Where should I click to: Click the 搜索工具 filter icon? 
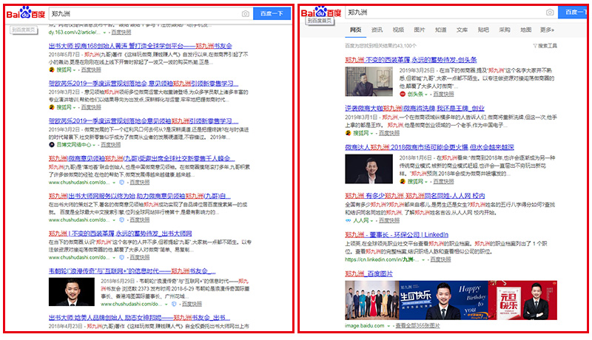coord(535,46)
